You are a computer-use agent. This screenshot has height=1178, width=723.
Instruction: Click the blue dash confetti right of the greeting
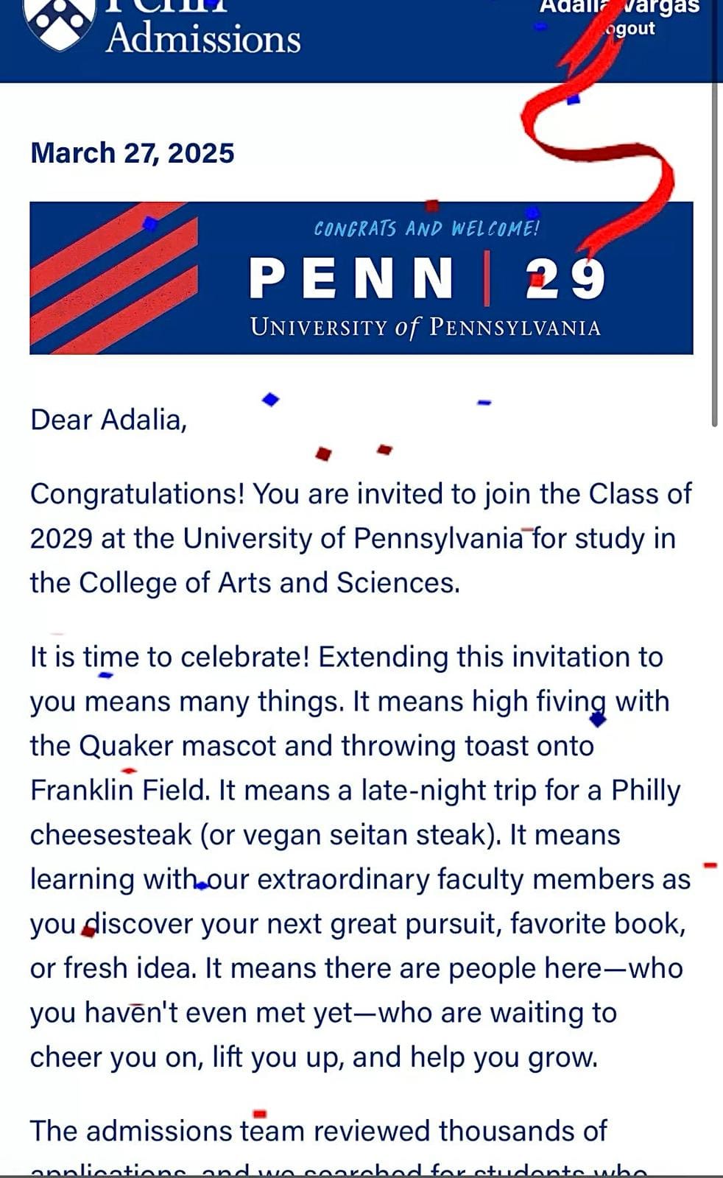[x=484, y=403]
